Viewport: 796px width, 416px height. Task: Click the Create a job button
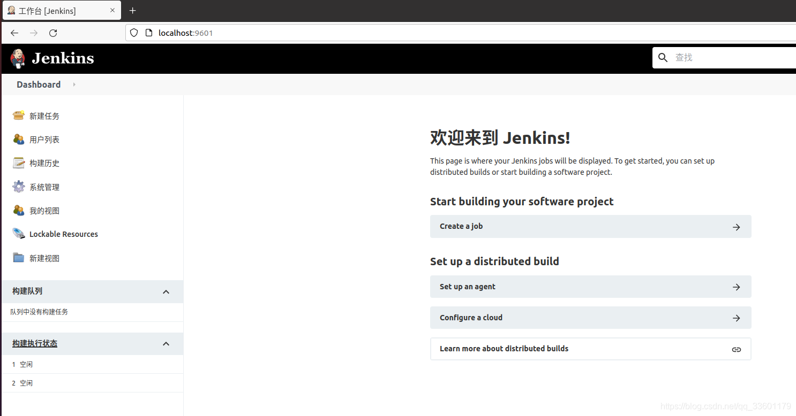click(x=590, y=226)
